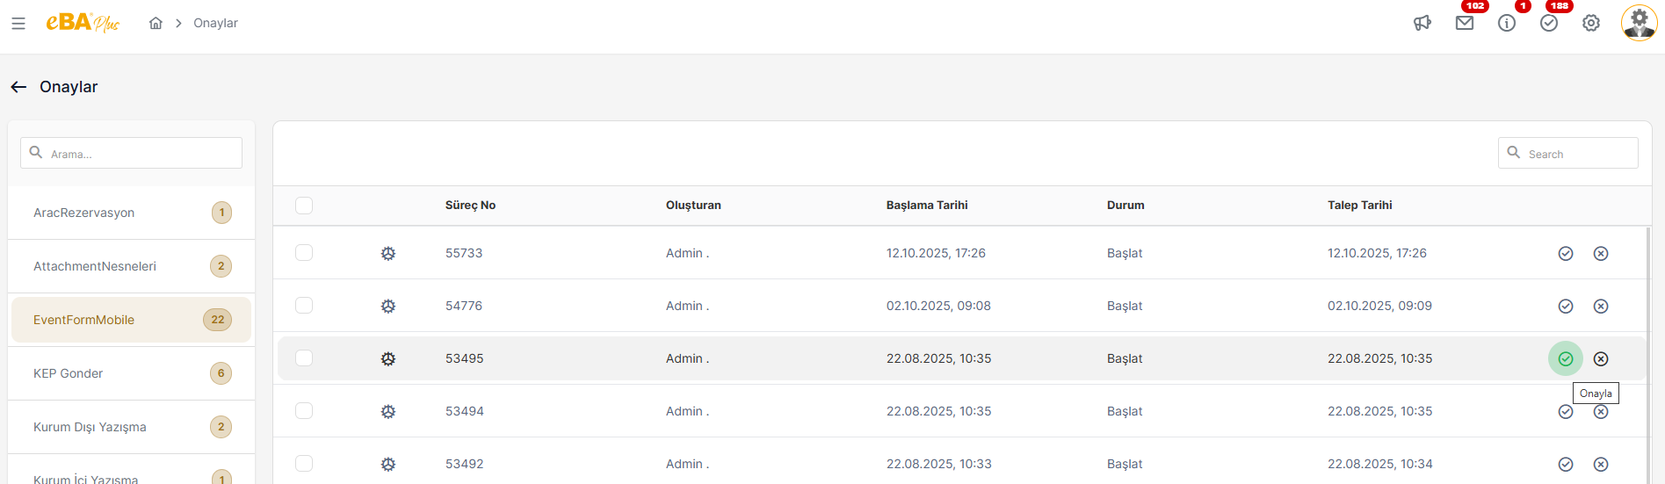
Task: Open the settings gear in top bar
Action: coord(1591,24)
